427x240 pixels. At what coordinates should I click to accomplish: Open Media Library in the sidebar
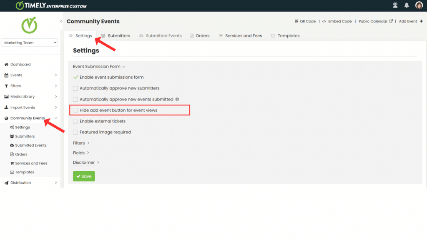point(23,97)
